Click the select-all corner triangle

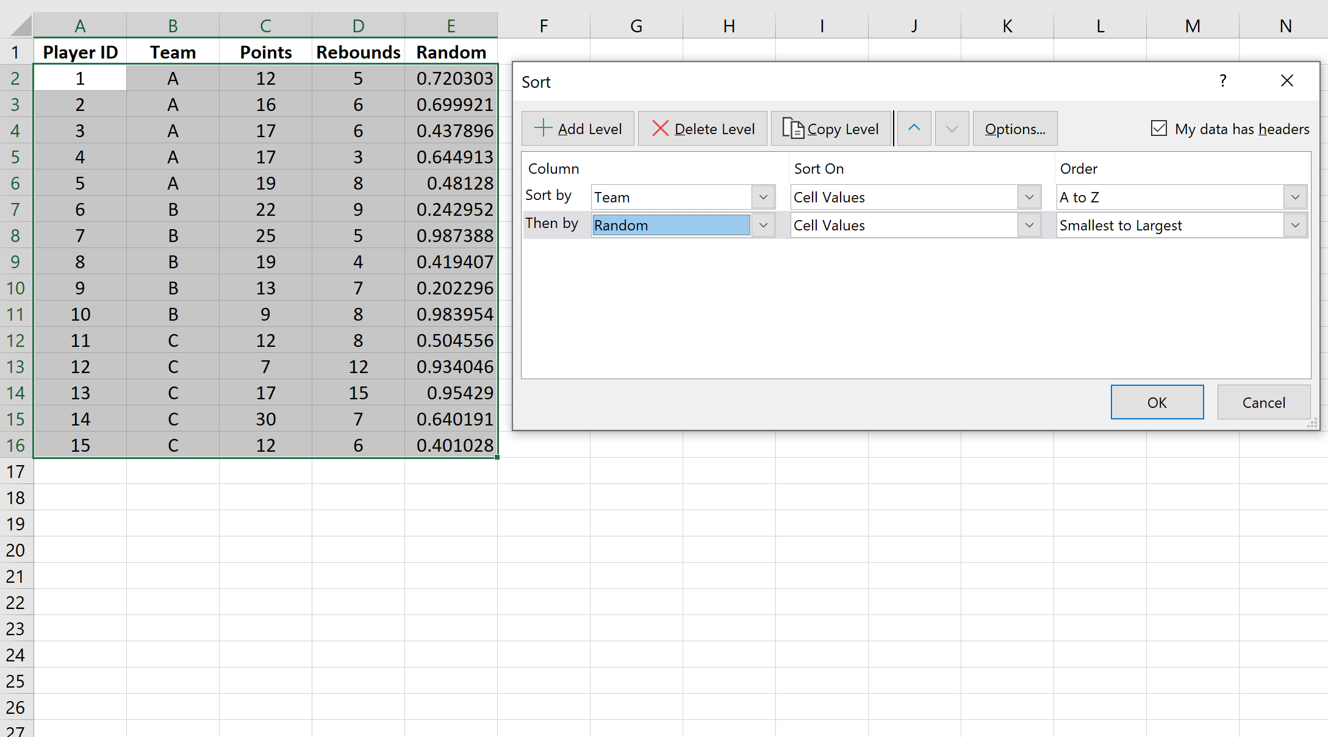22,26
